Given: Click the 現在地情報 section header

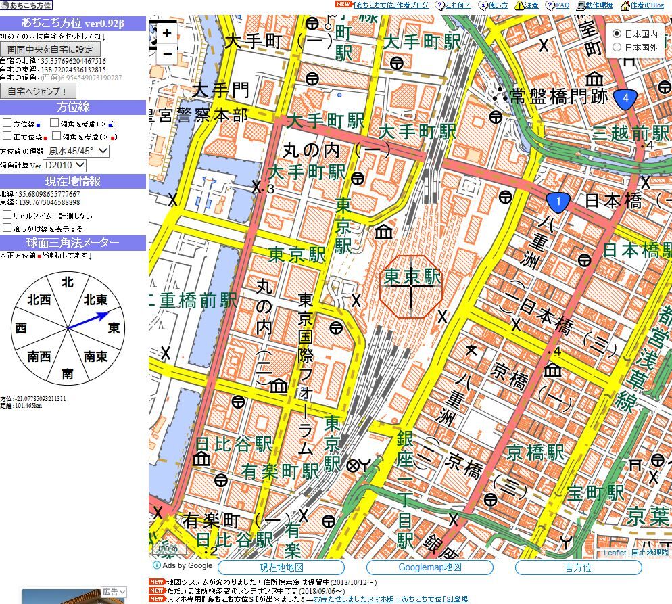Looking at the screenshot, I should tap(73, 181).
